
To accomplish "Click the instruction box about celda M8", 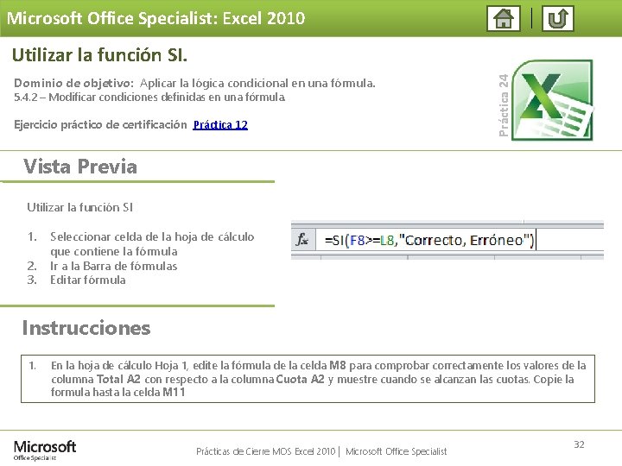I will click(x=308, y=379).
